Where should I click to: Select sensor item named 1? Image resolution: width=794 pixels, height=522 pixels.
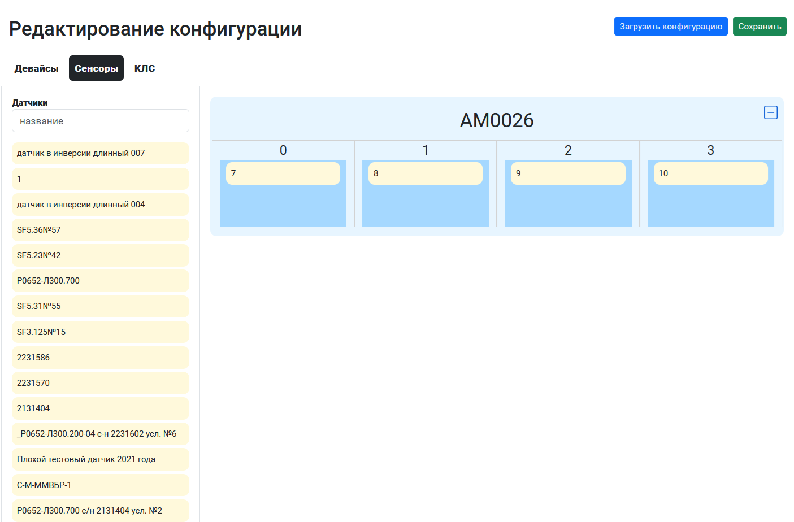[101, 179]
